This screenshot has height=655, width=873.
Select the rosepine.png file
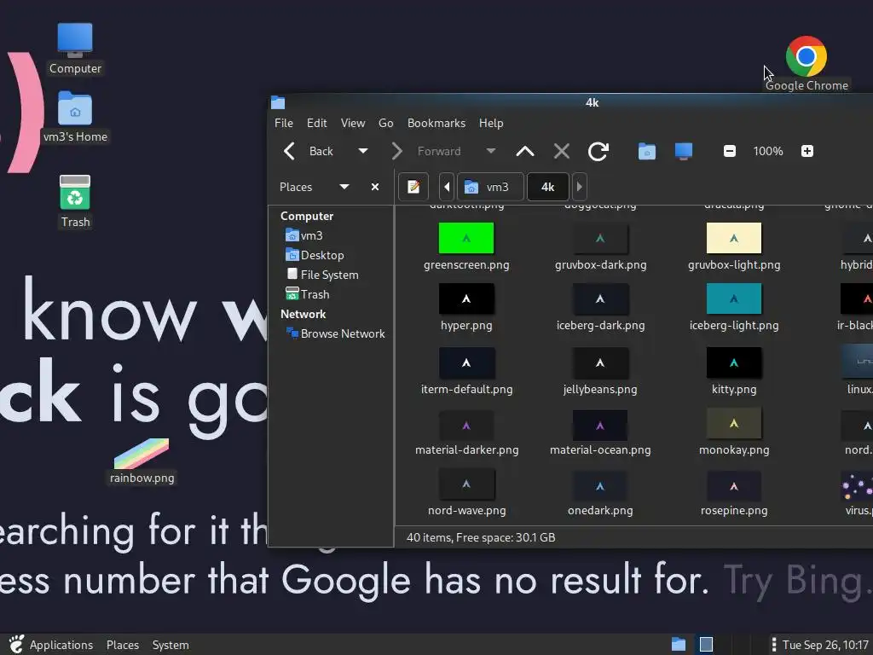[734, 494]
